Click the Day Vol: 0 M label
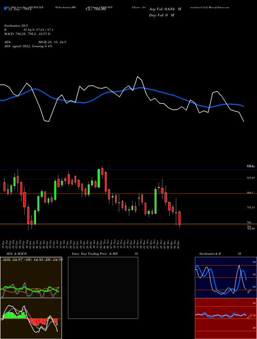Image resolution: width=257 pixels, height=339 pixels. tap(161, 15)
